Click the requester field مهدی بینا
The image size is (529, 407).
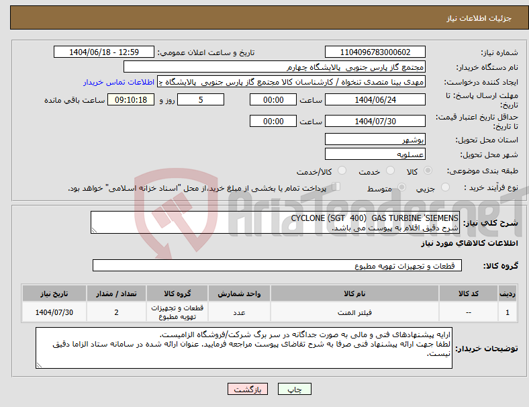[x=291, y=82]
